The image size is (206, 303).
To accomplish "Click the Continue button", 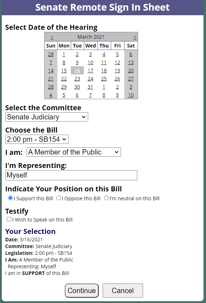I will coord(82,291).
